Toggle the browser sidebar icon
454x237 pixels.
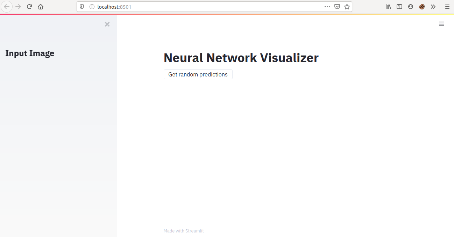tap(399, 7)
